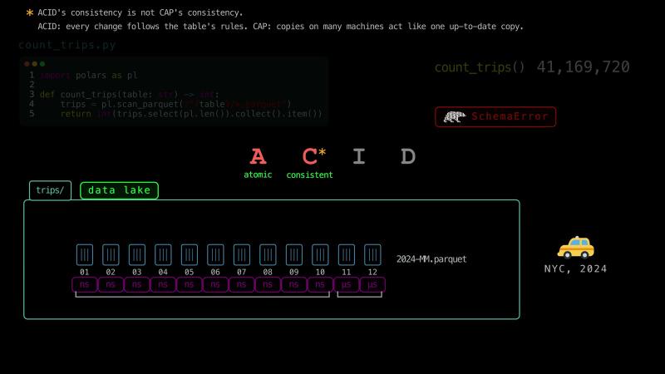Screen dimensions: 665x374
Task: Click note "ACID's consistency is not CAP's consistency."
Action: point(140,12)
